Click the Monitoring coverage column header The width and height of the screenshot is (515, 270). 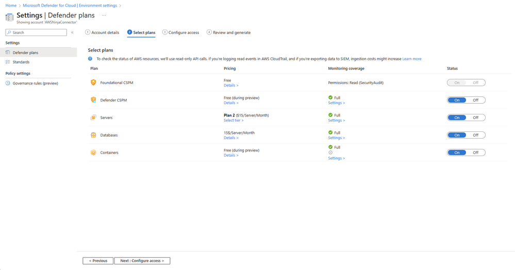(346, 69)
